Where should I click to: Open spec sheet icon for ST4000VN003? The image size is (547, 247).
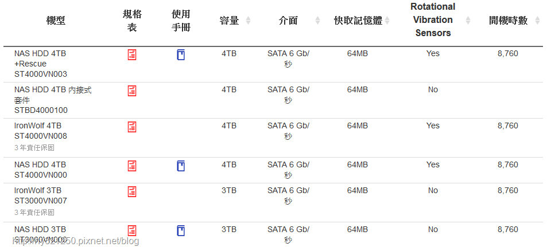coord(132,54)
